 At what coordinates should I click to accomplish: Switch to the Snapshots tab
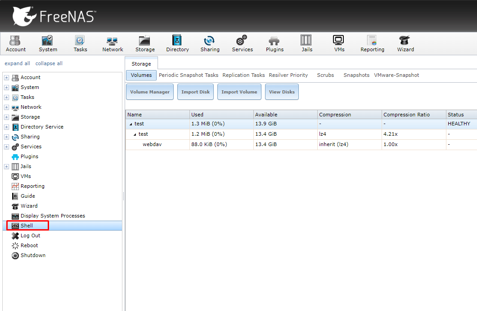[356, 75]
